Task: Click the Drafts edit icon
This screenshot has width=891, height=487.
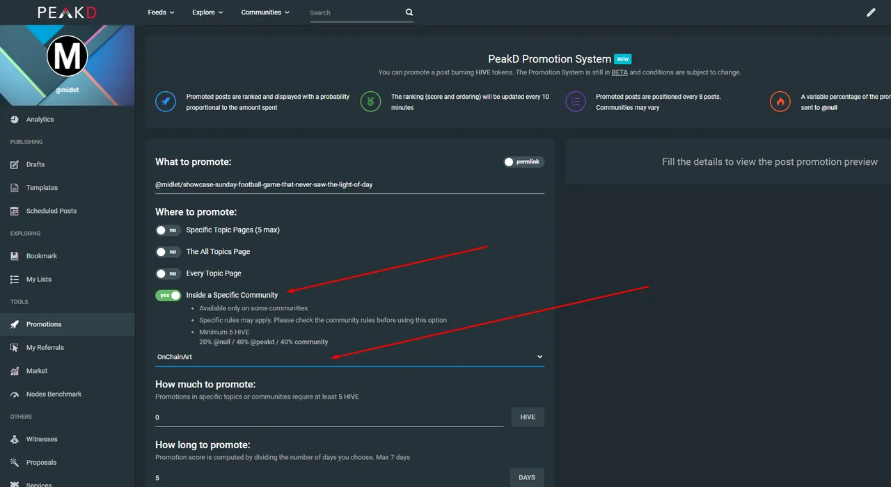Action: (15, 165)
